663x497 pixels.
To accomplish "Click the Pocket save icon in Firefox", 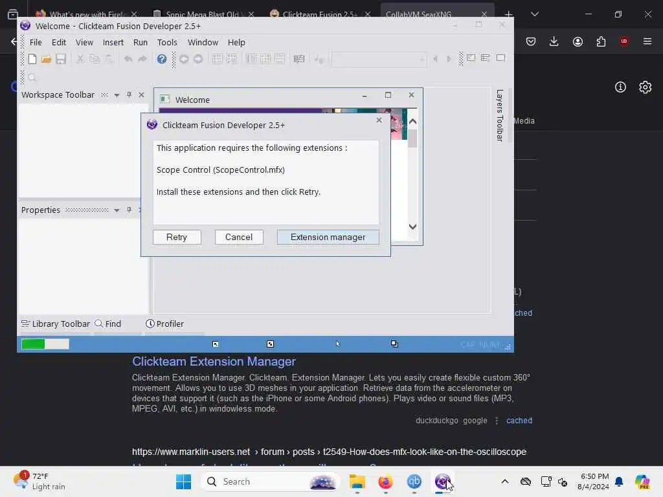I will 531,41.
